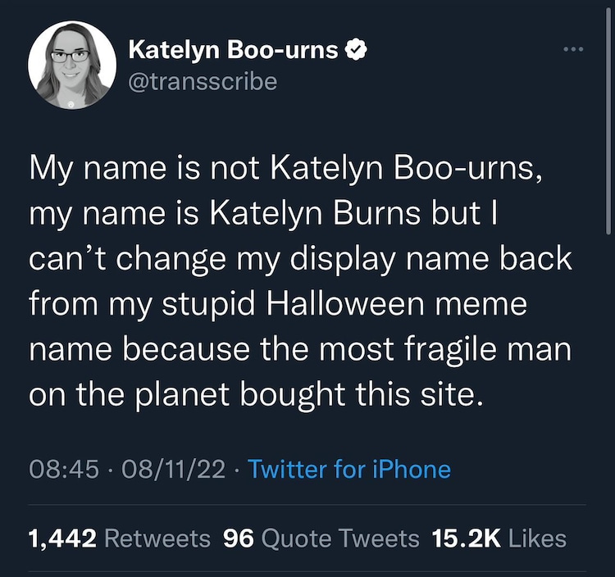Open the three-dot more options menu
The width and height of the screenshot is (615, 577).
(x=573, y=49)
